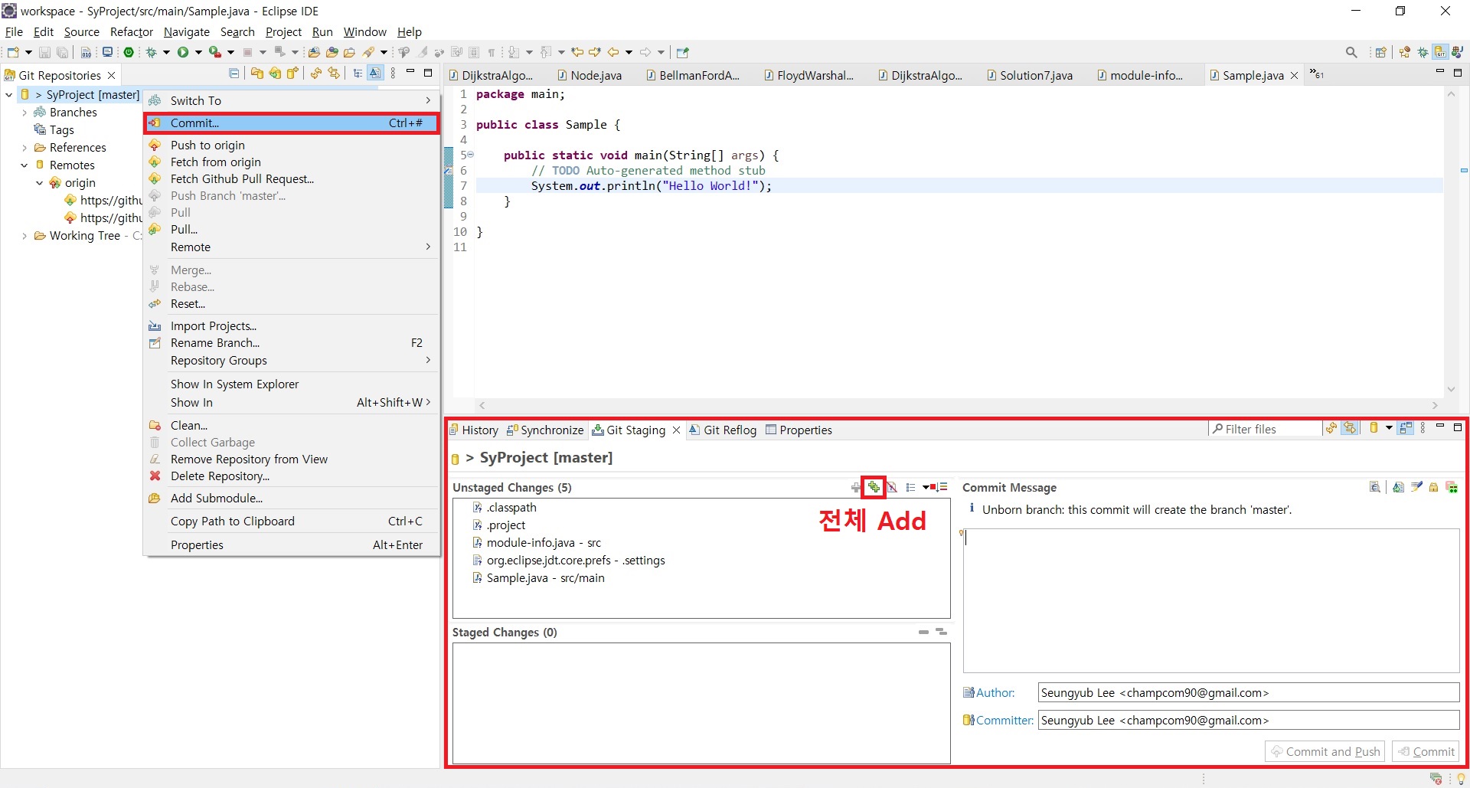Click the Sign-off commit icon above message
The height and width of the screenshot is (788, 1470).
pyautogui.click(x=1416, y=487)
